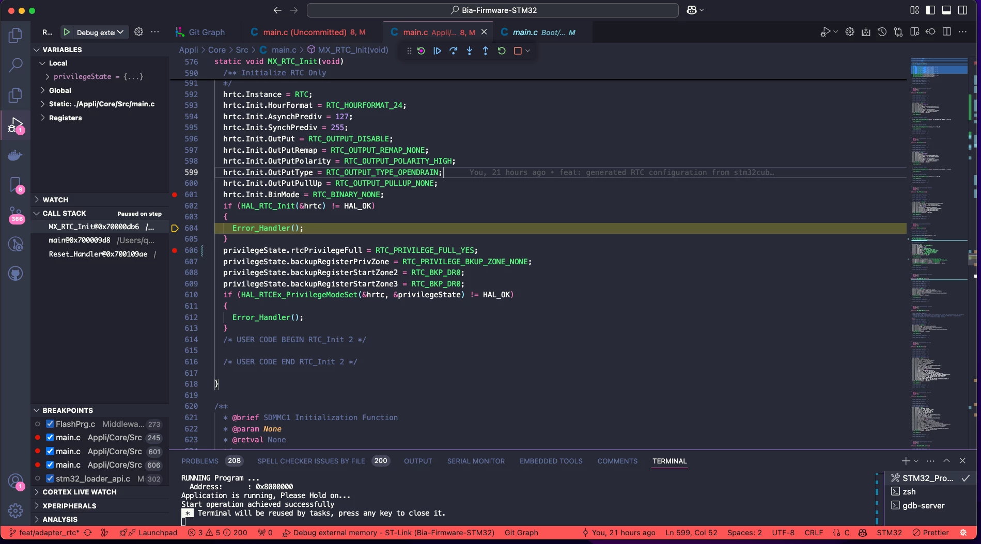Click the debug Step Into button

click(x=469, y=51)
